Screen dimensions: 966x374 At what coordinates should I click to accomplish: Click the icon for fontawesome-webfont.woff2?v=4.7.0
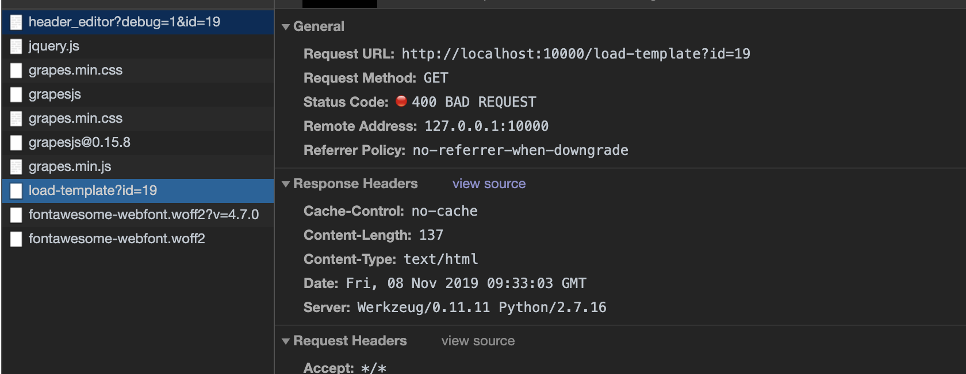[x=16, y=215]
